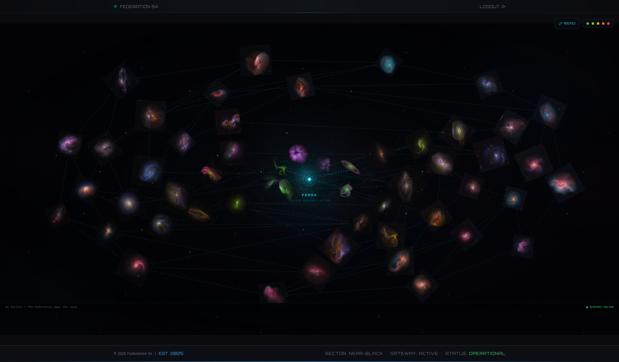
Task: Click the logout arrow icon in the top bar
Action: click(x=504, y=6)
